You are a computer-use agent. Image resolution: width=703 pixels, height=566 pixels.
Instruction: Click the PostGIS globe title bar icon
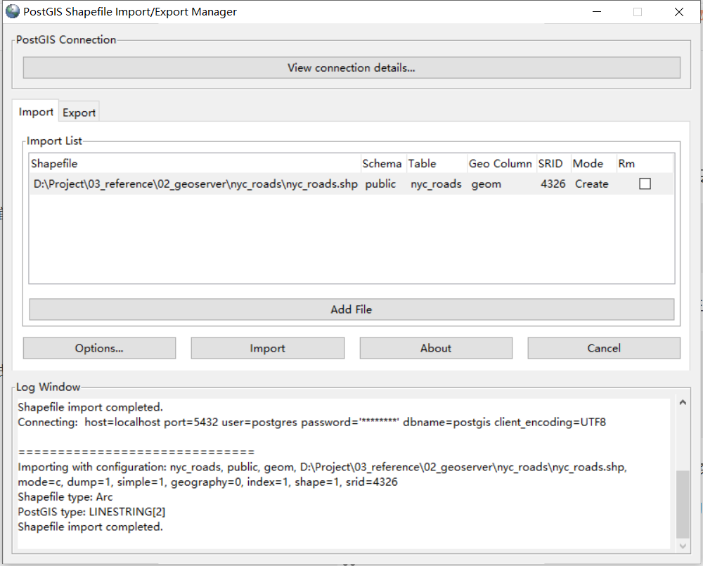coord(12,11)
